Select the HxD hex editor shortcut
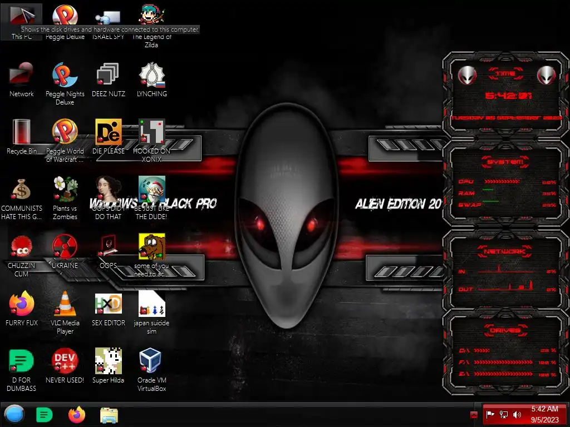Viewport: 570px width, 427px height. click(x=109, y=309)
